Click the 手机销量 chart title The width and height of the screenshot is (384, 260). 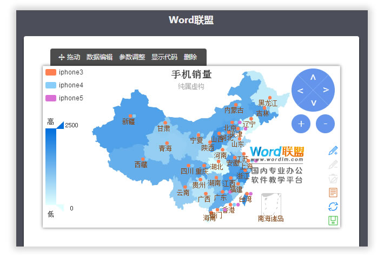[191, 74]
